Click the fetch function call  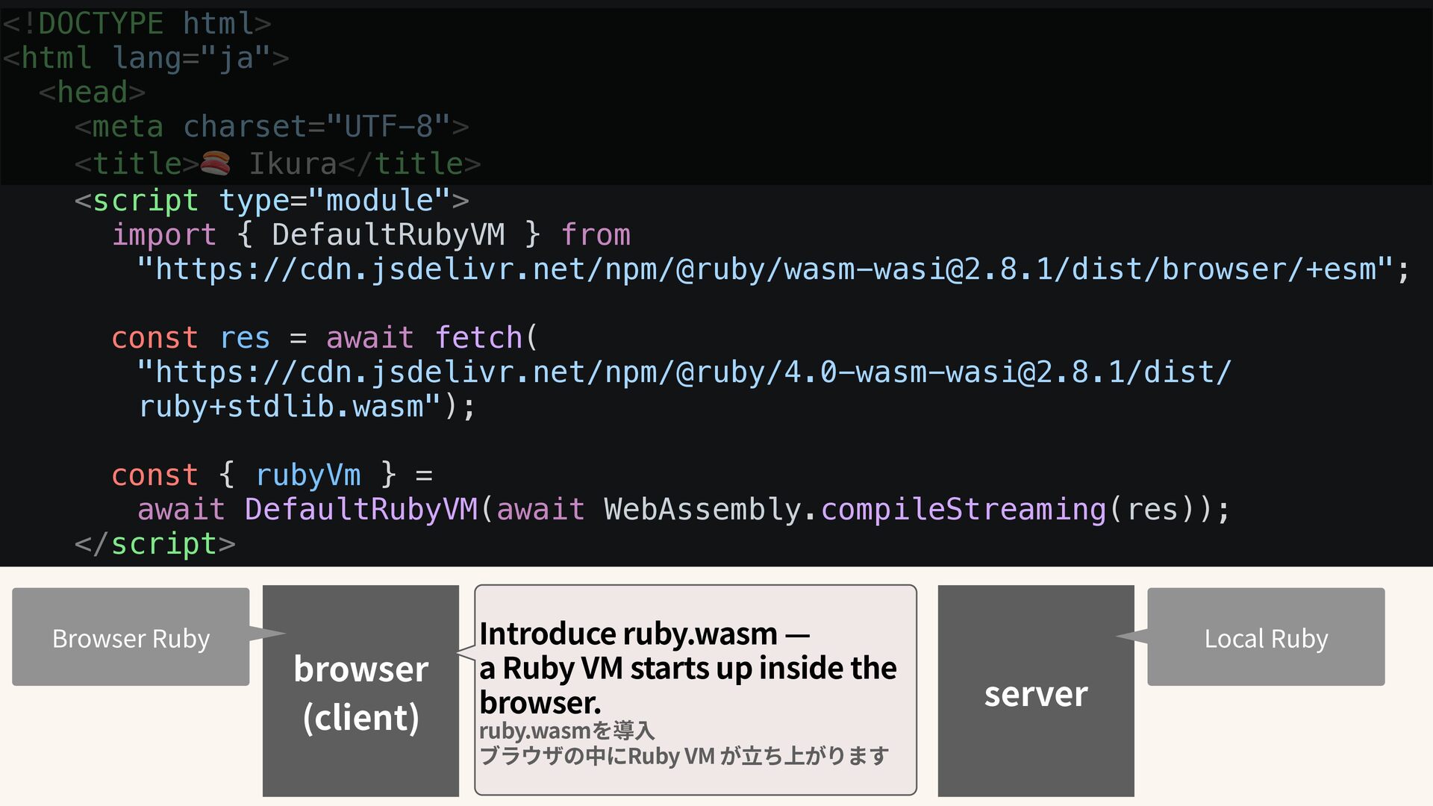(x=478, y=338)
